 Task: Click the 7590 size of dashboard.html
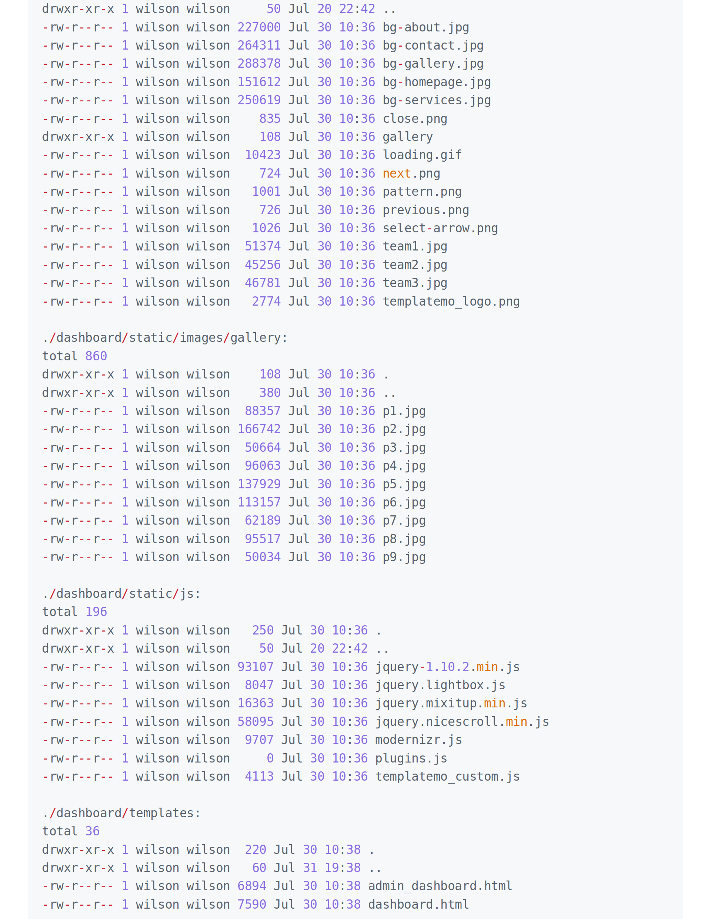coord(252,904)
